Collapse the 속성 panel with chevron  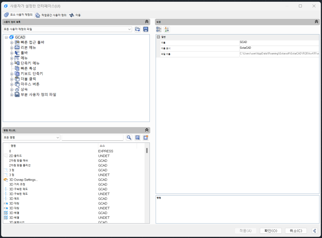[x=317, y=22]
